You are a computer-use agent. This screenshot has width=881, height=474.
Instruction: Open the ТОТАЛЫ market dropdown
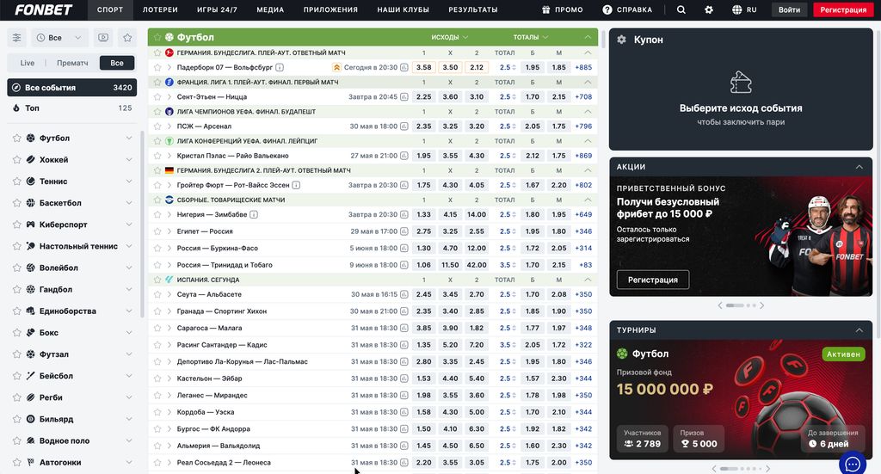coord(530,37)
